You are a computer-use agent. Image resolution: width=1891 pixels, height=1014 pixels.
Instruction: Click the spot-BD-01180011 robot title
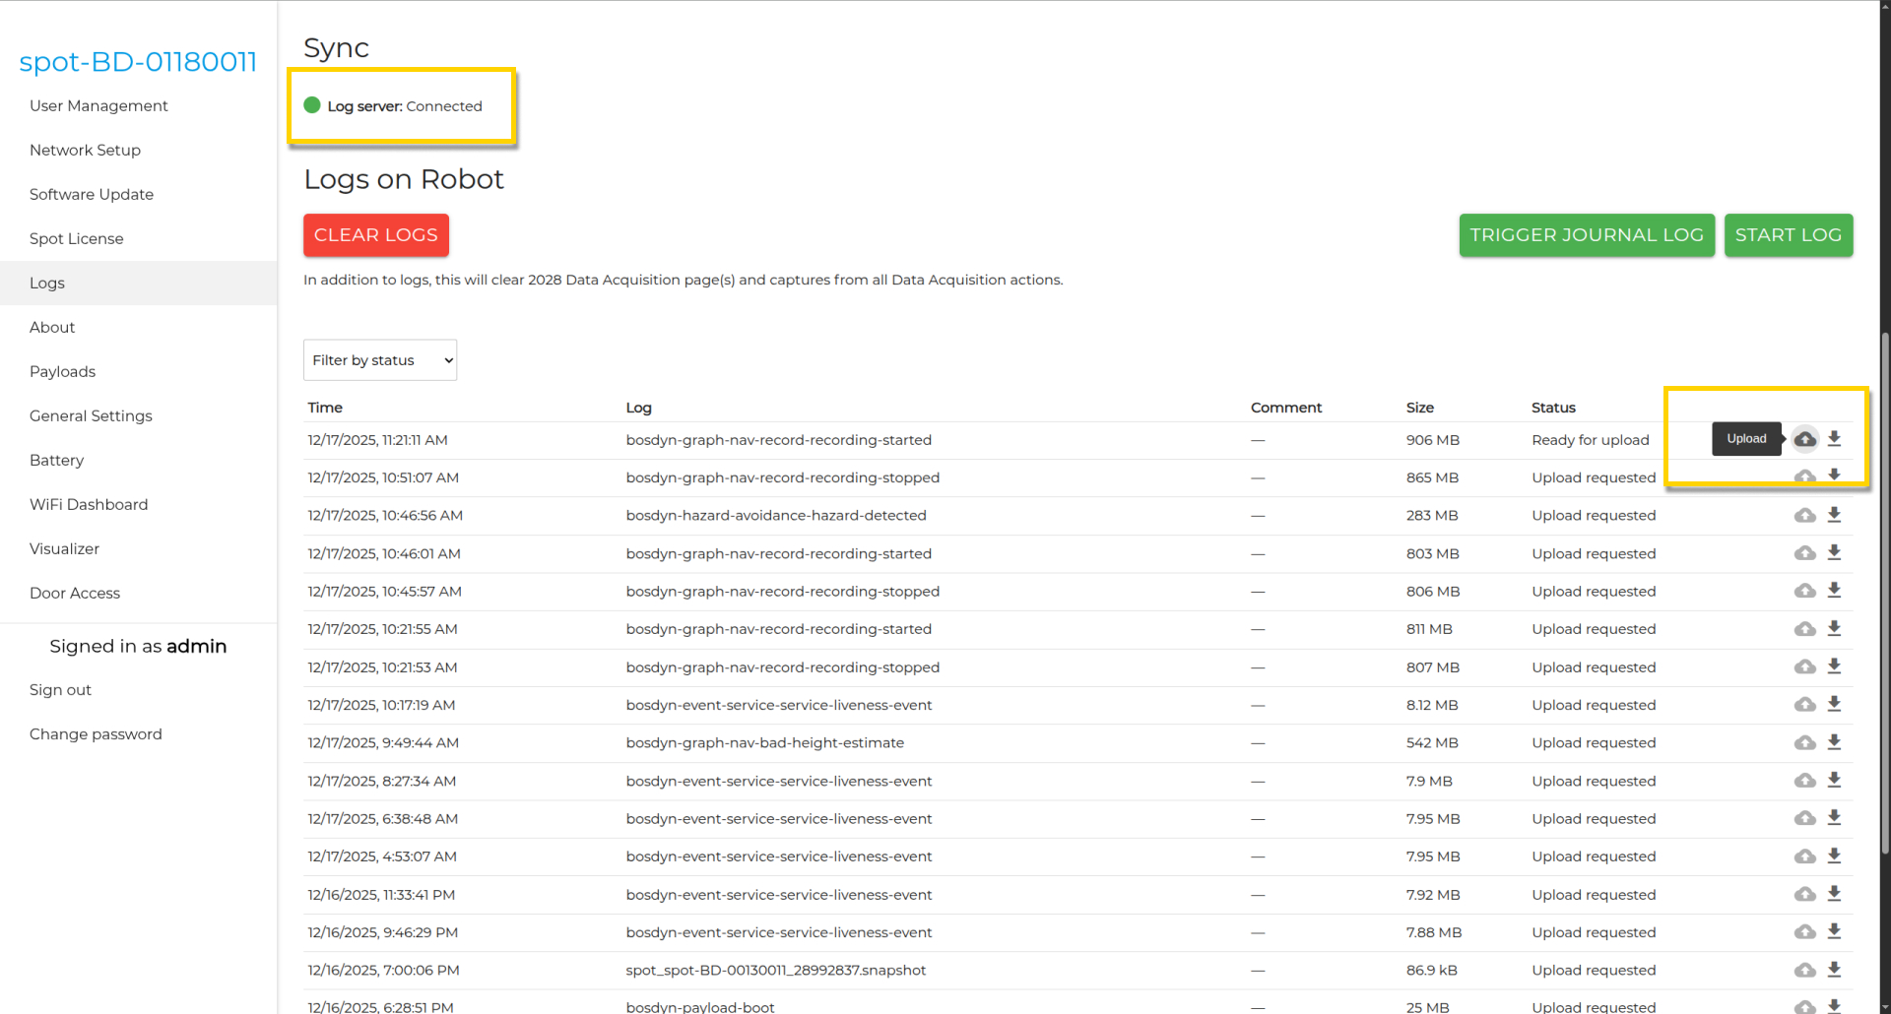138,62
